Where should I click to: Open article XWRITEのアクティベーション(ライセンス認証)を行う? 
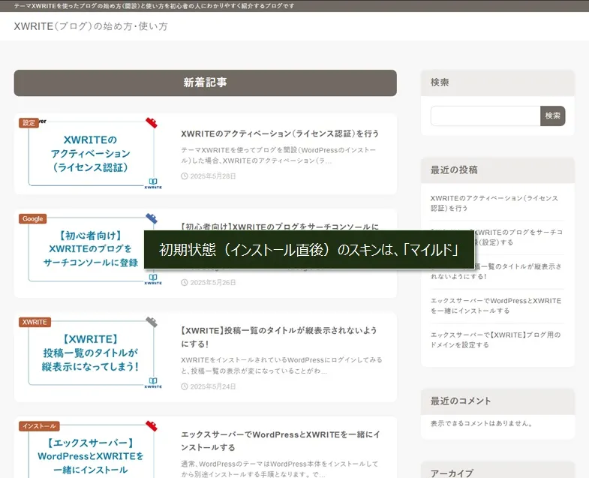(279, 134)
